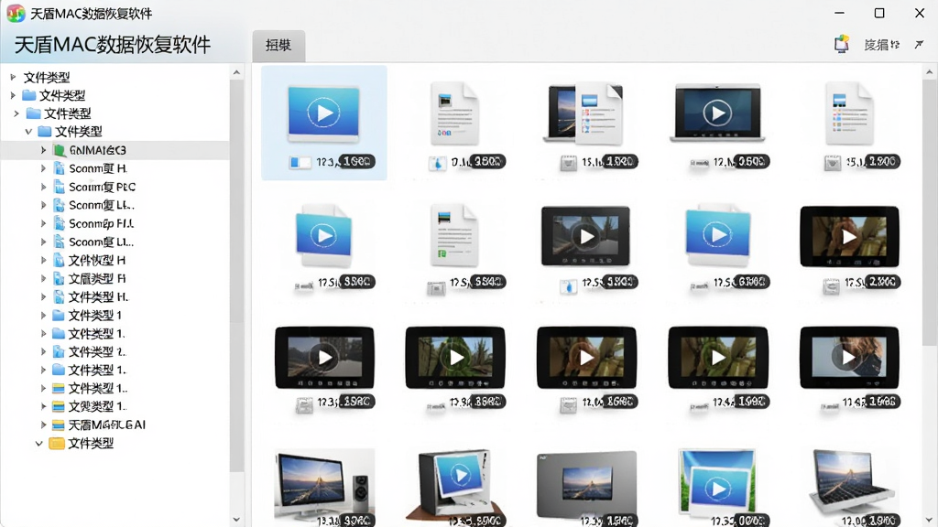Collapse the expanded blue 文件类型 folder
The width and height of the screenshot is (938, 527).
(28, 132)
